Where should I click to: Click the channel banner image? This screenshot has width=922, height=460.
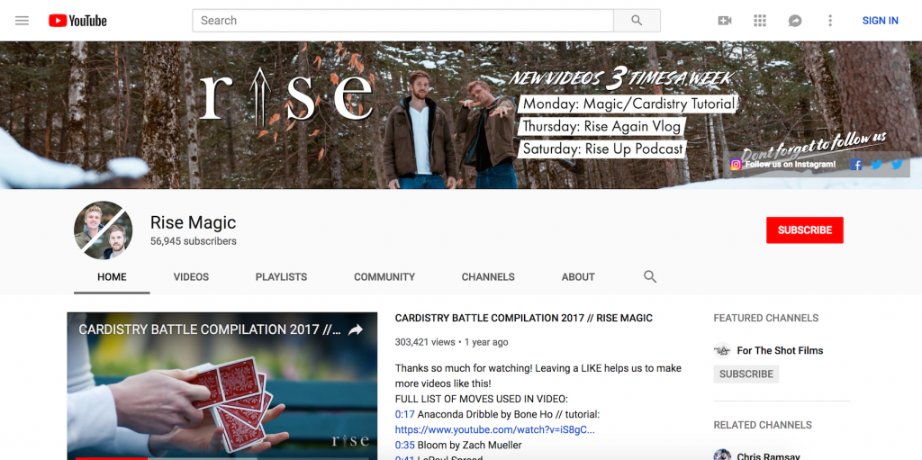coord(461,115)
